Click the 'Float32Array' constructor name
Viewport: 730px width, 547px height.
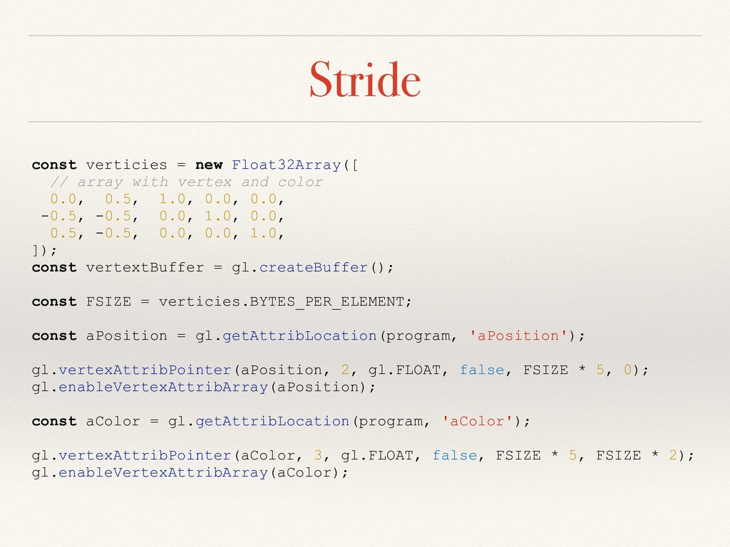(287, 165)
